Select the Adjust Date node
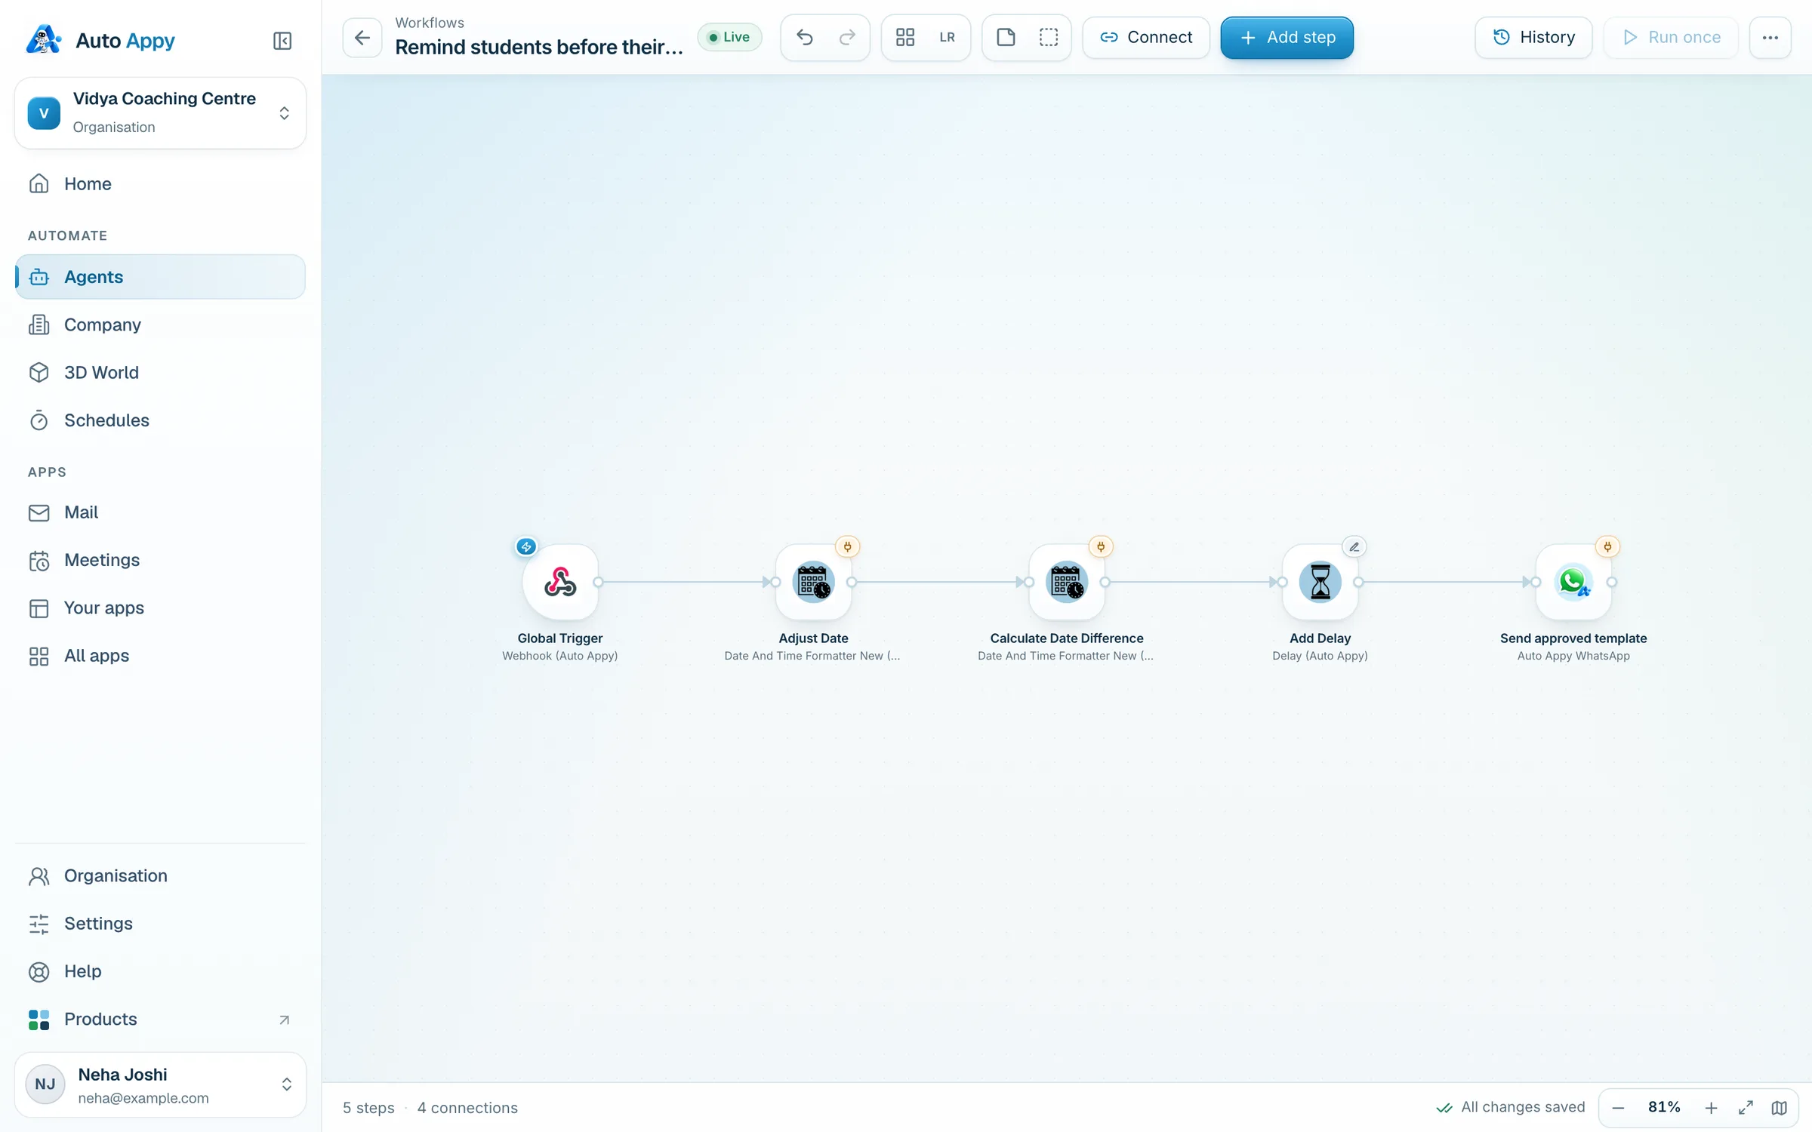Screen dimensions: 1812x1132 (x=813, y=583)
